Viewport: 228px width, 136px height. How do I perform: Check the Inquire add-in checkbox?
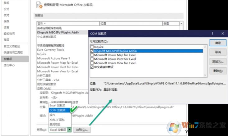pos(92,47)
